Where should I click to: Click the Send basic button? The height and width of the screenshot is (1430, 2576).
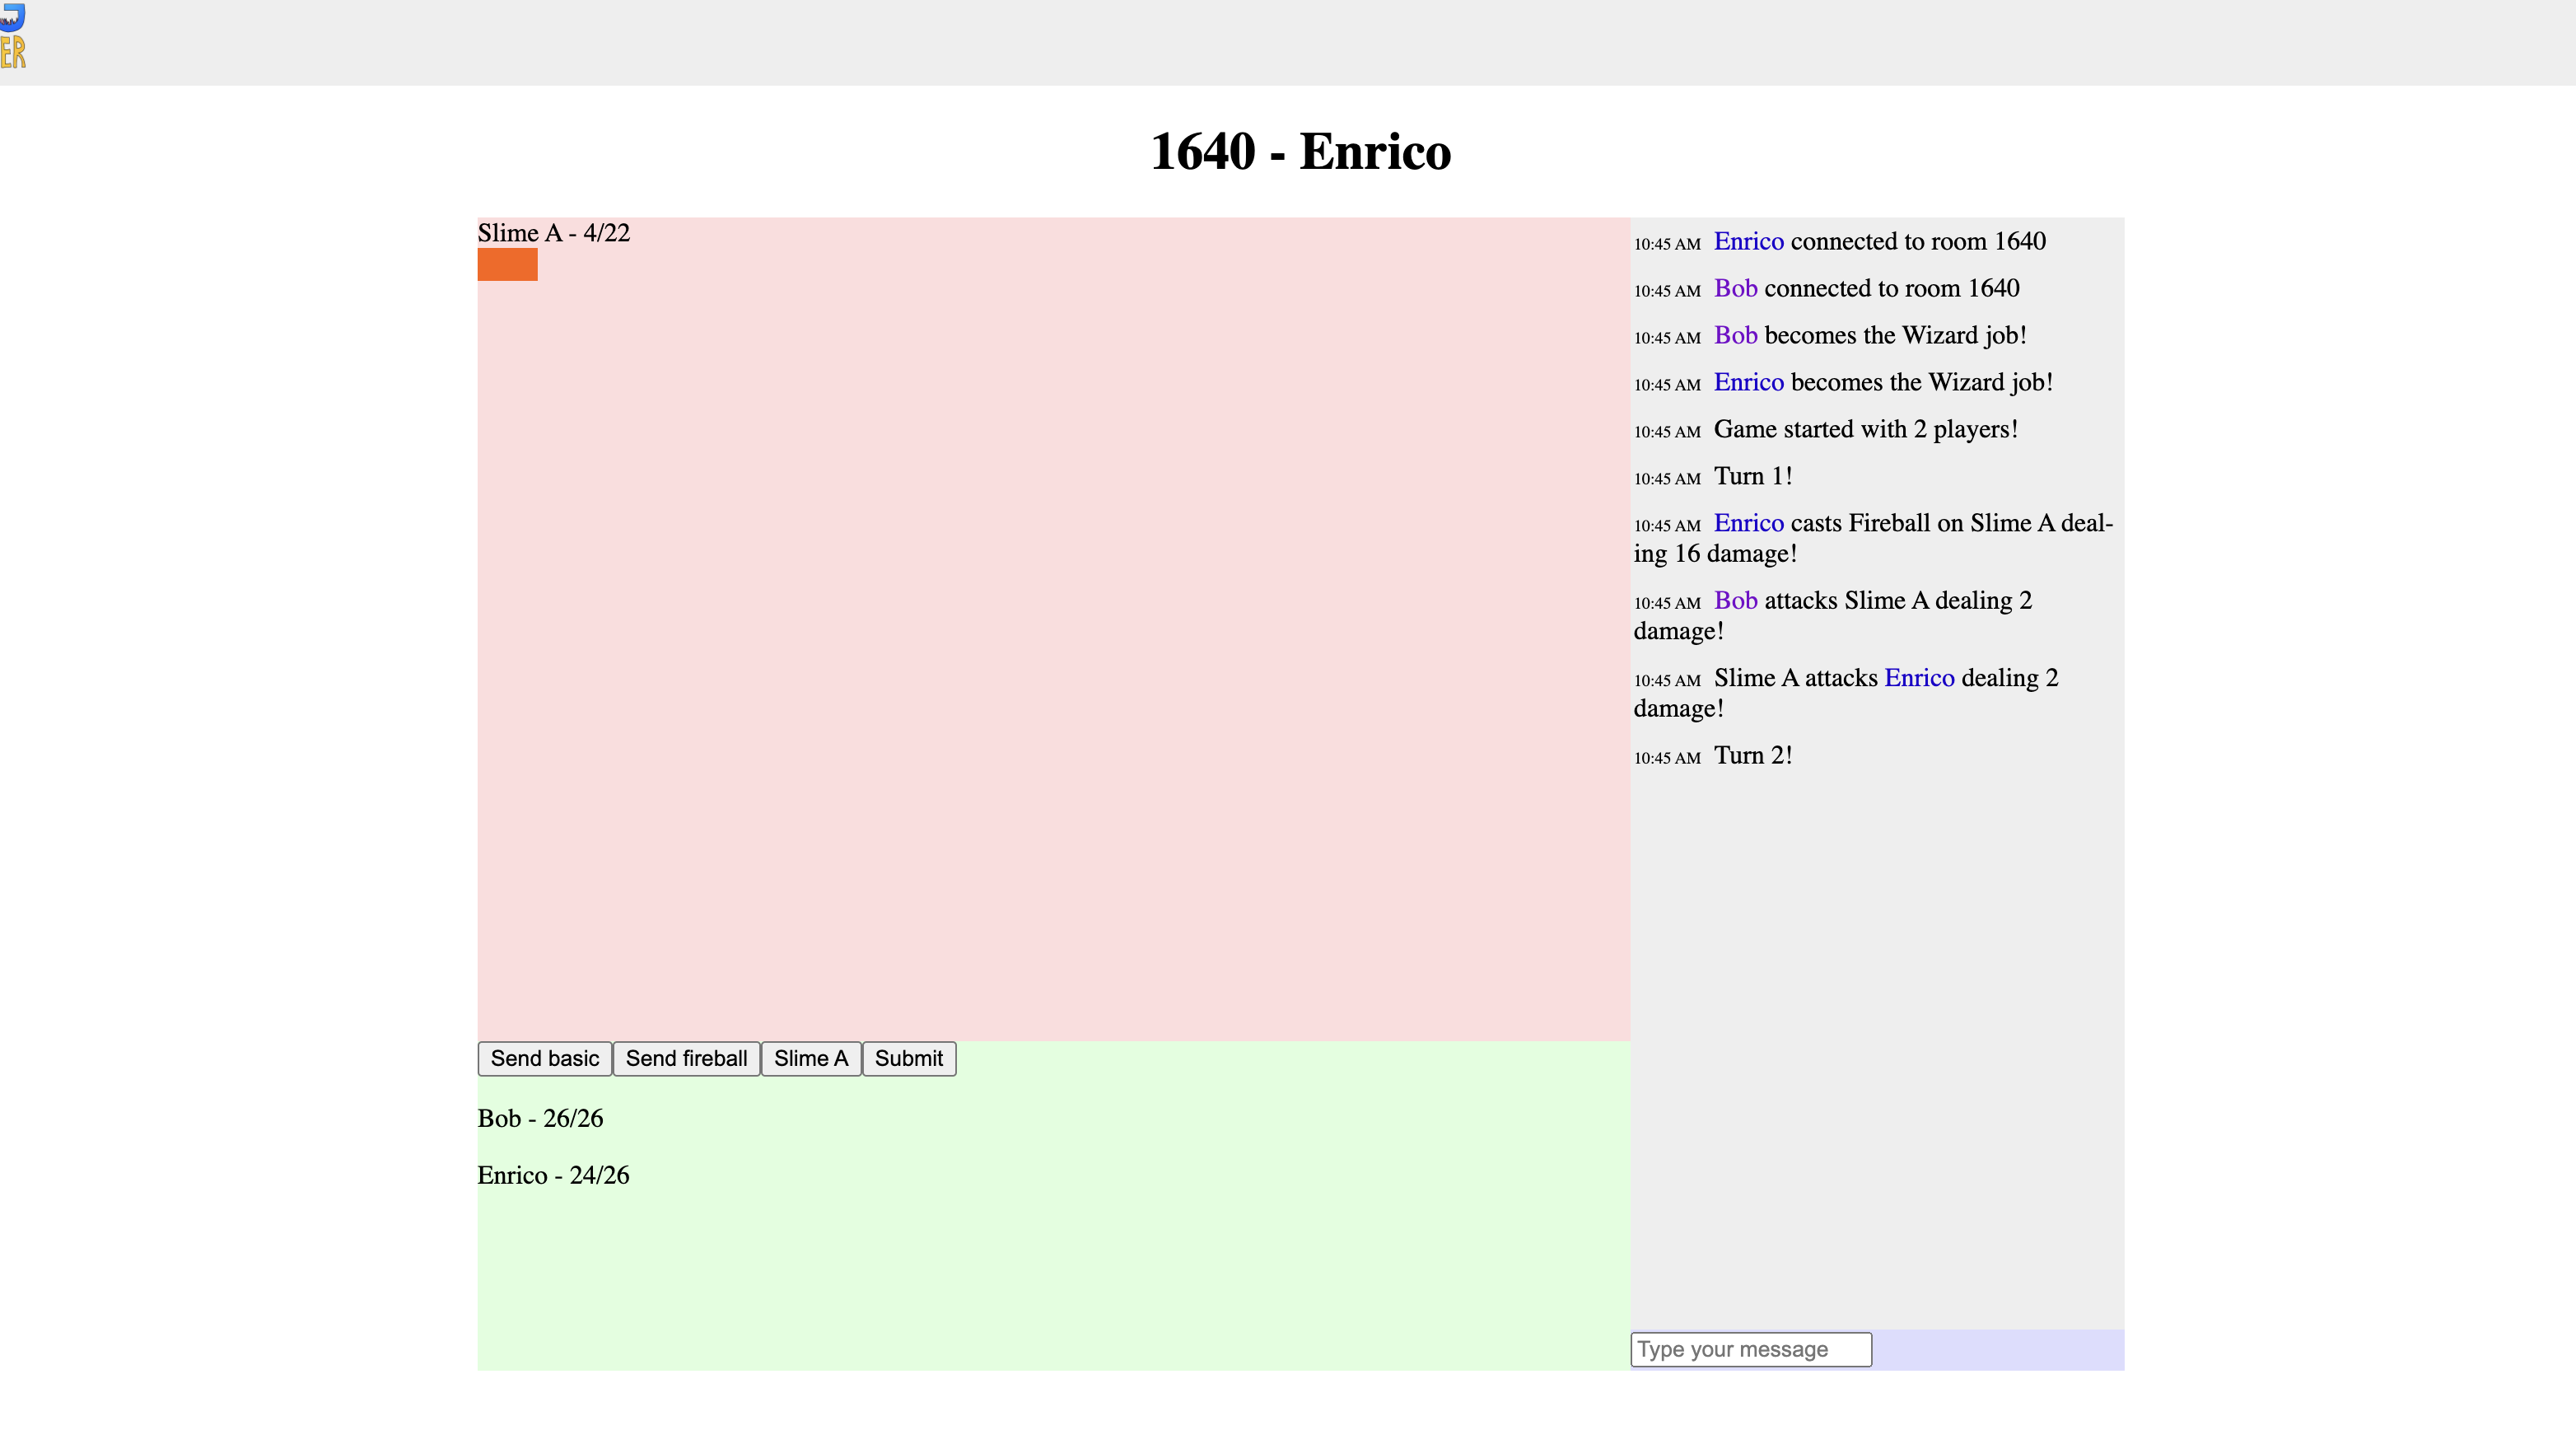[544, 1058]
